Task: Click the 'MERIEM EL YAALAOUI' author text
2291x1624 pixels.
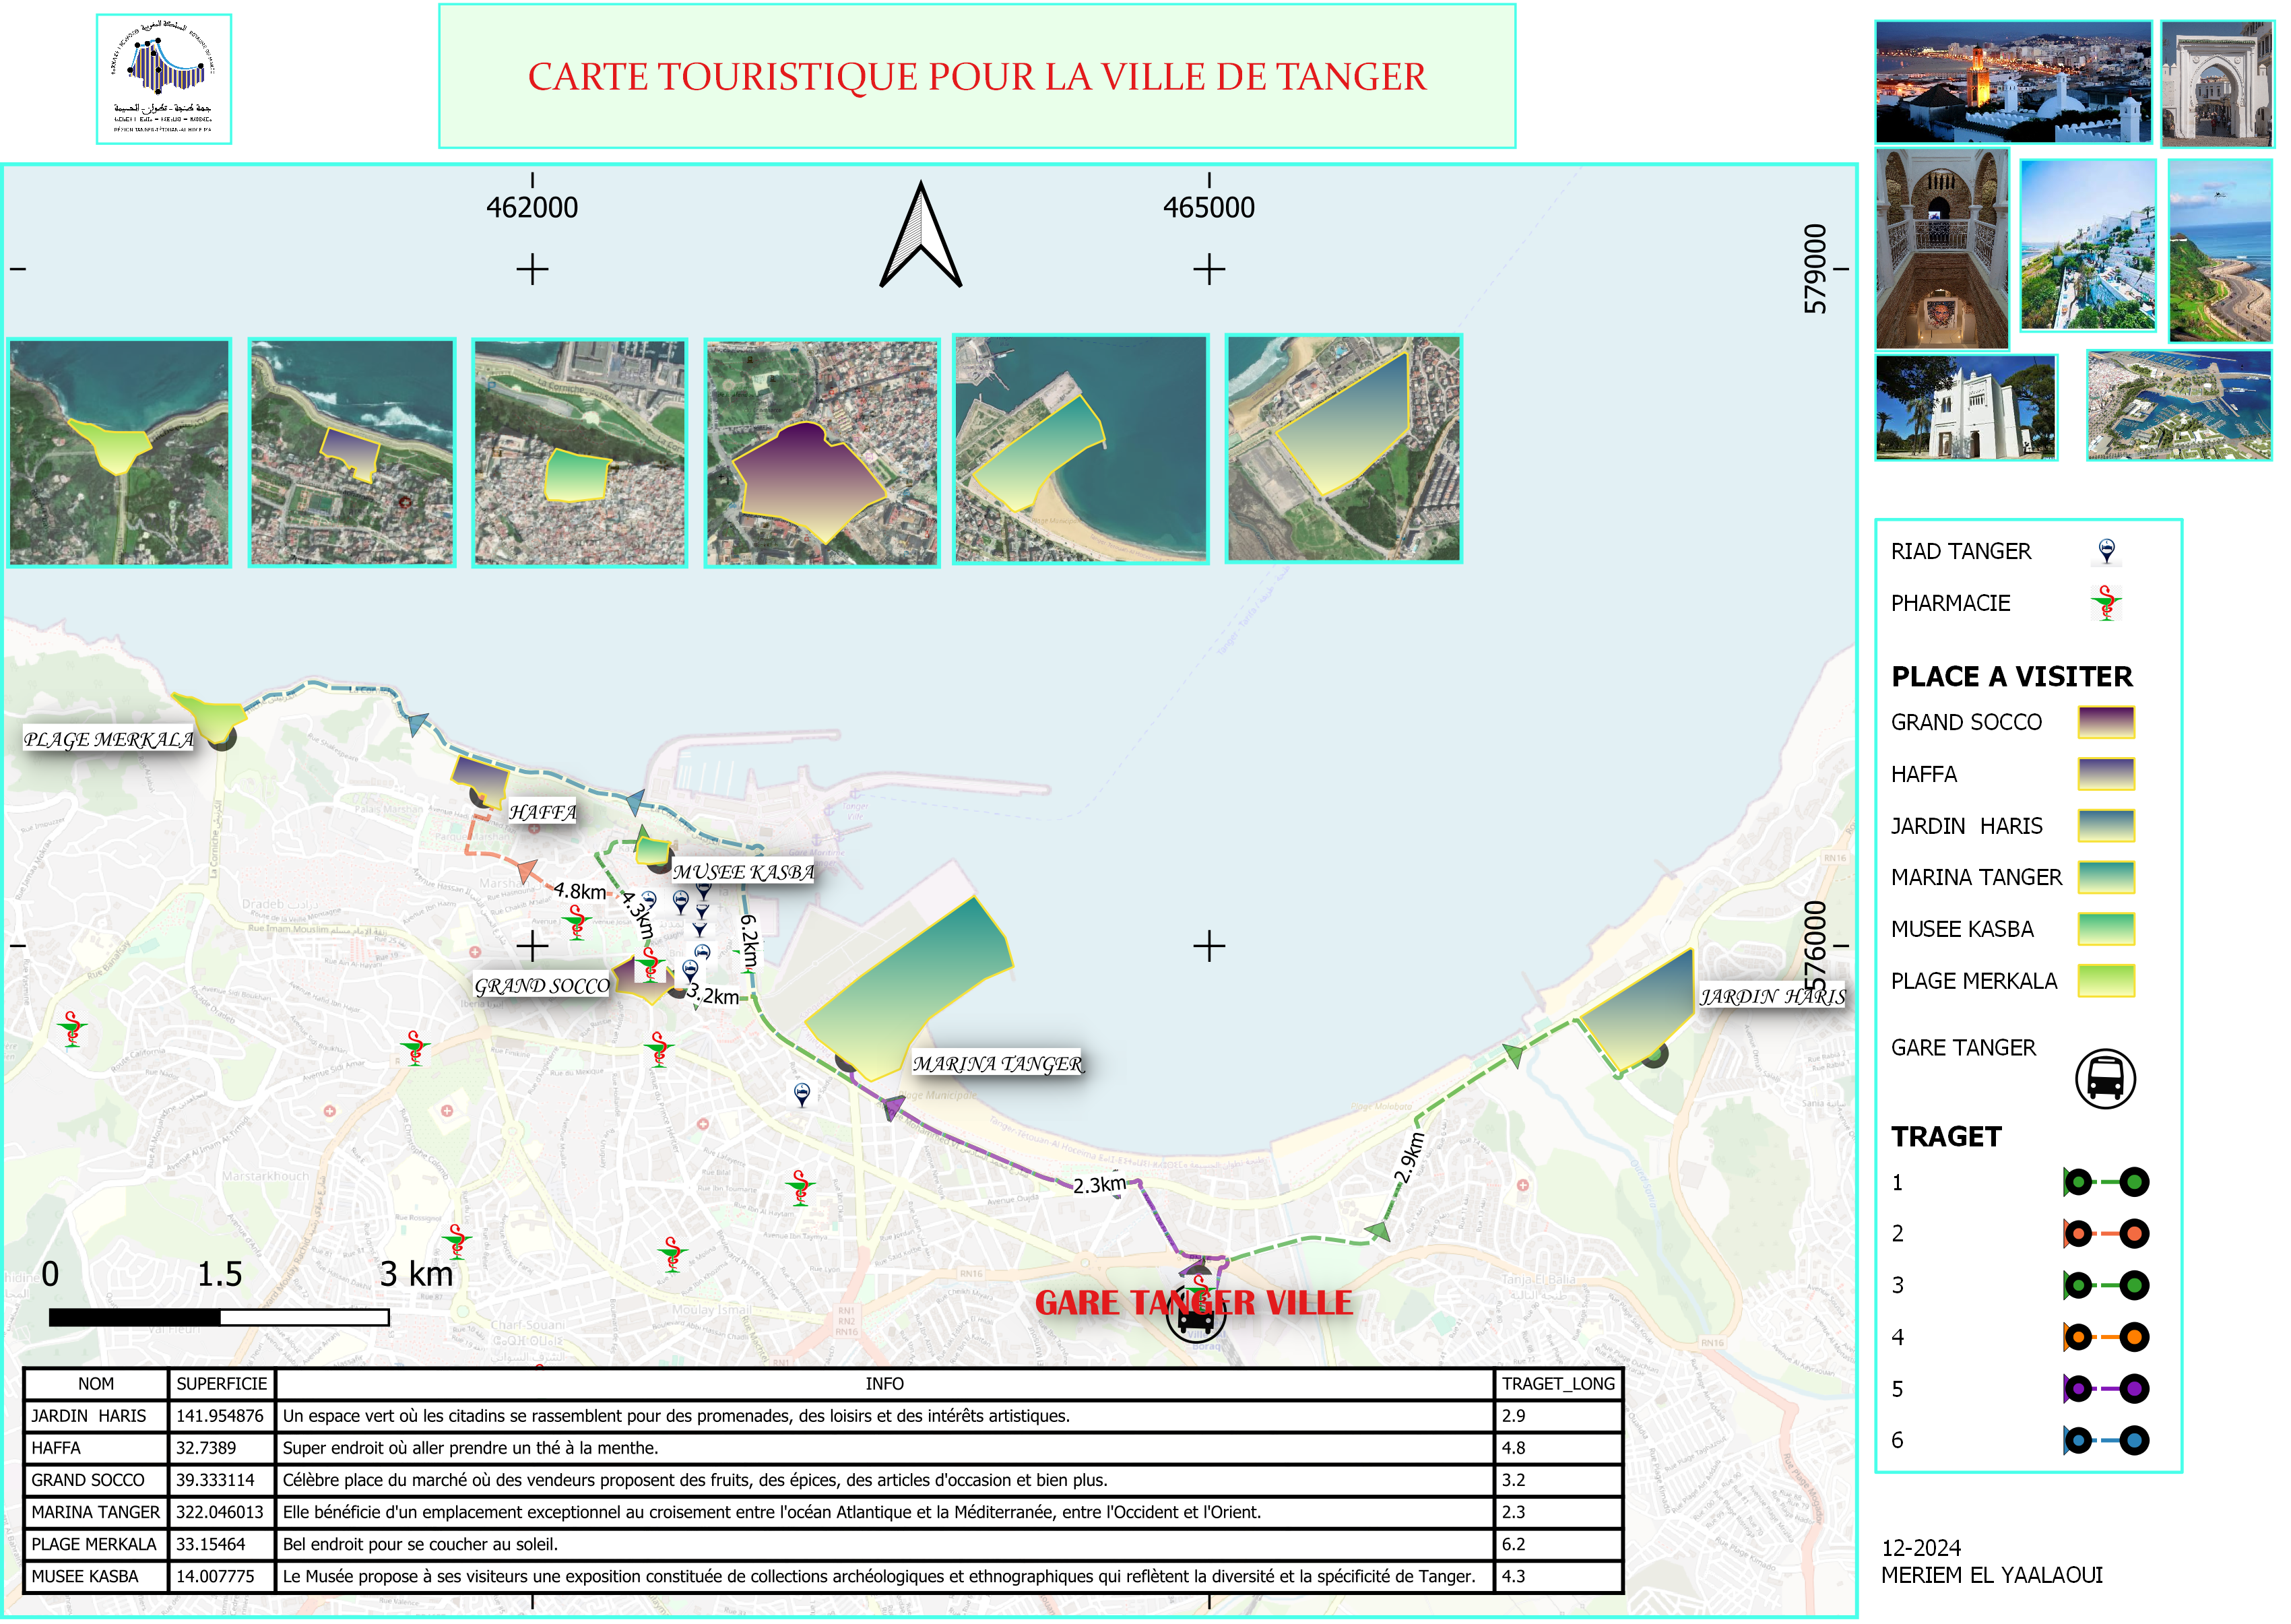Action: click(1992, 1576)
